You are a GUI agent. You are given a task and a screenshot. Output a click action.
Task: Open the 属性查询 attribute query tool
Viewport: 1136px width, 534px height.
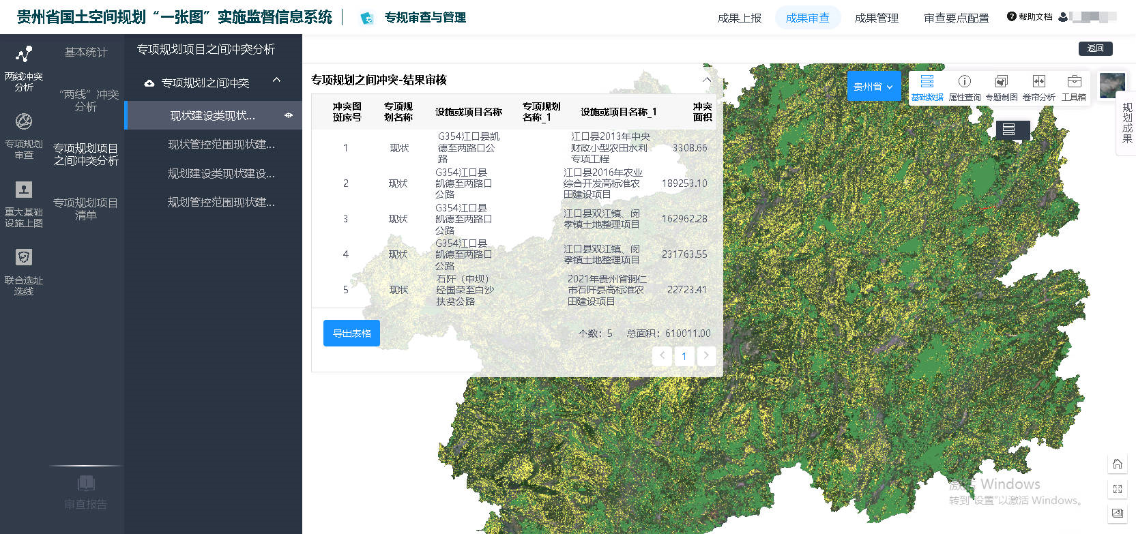coord(964,87)
